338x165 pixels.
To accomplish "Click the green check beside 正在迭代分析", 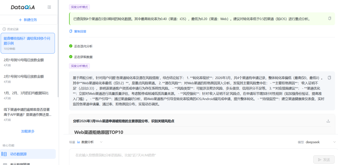I will coord(71,46).
